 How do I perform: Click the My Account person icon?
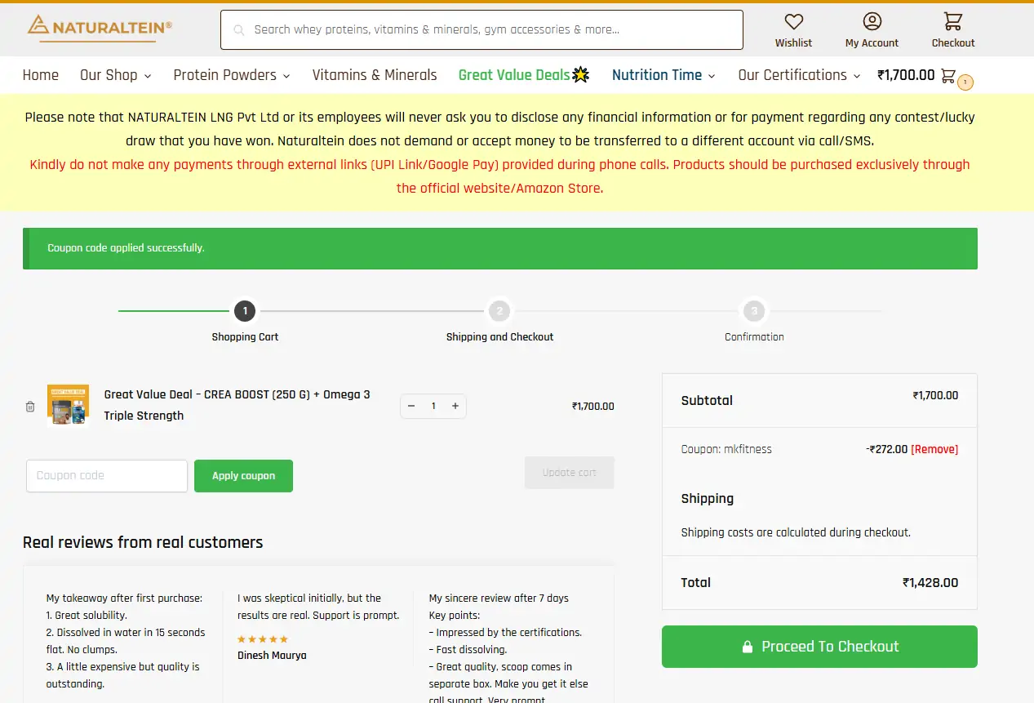(871, 23)
